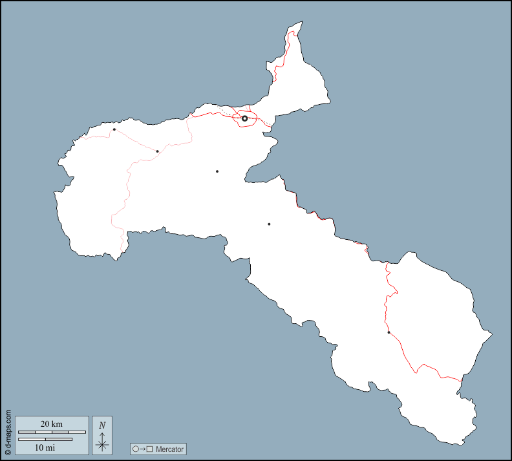Click the Mercator projection label

[x=170, y=449]
